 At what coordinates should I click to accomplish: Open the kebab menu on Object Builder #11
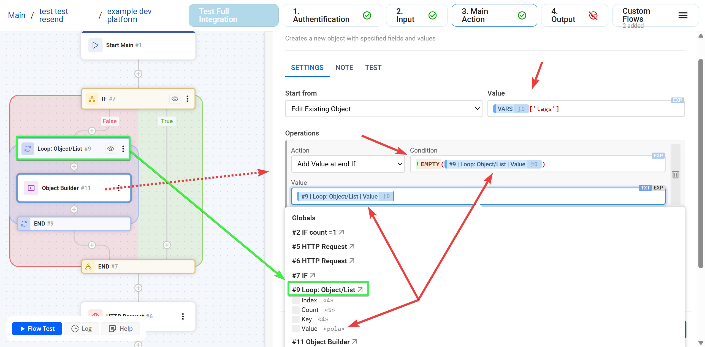[118, 188]
